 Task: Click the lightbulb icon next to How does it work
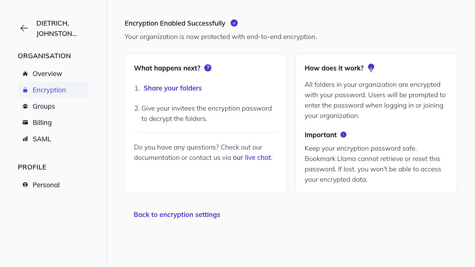(371, 68)
